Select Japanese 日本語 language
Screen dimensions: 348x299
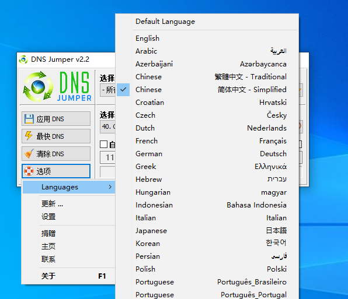[x=207, y=231]
